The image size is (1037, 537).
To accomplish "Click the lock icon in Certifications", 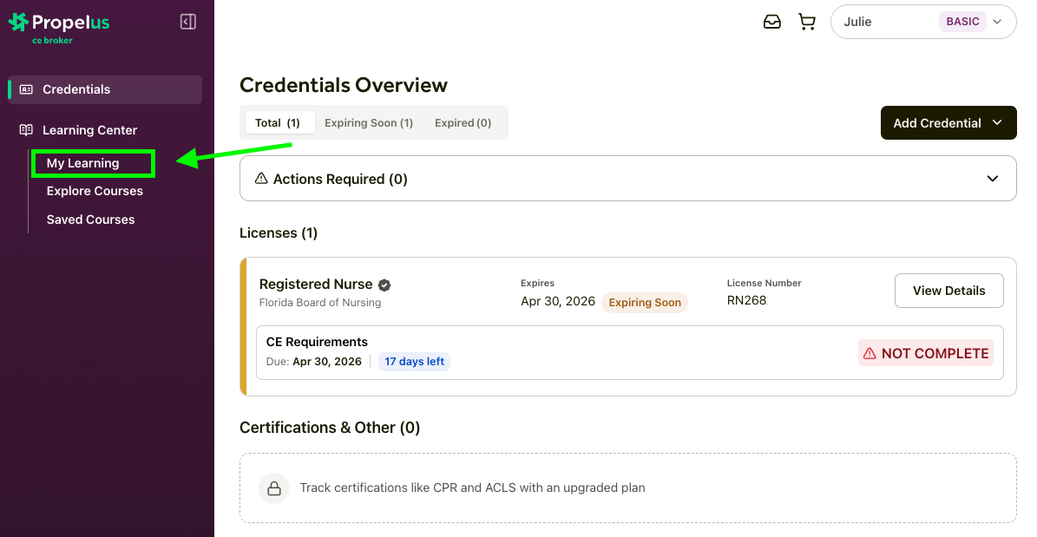I will coord(273,488).
